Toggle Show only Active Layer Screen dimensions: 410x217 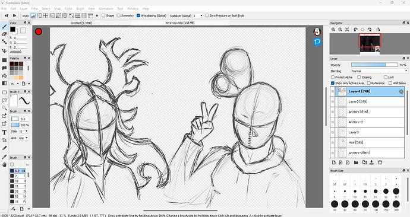coord(333,83)
